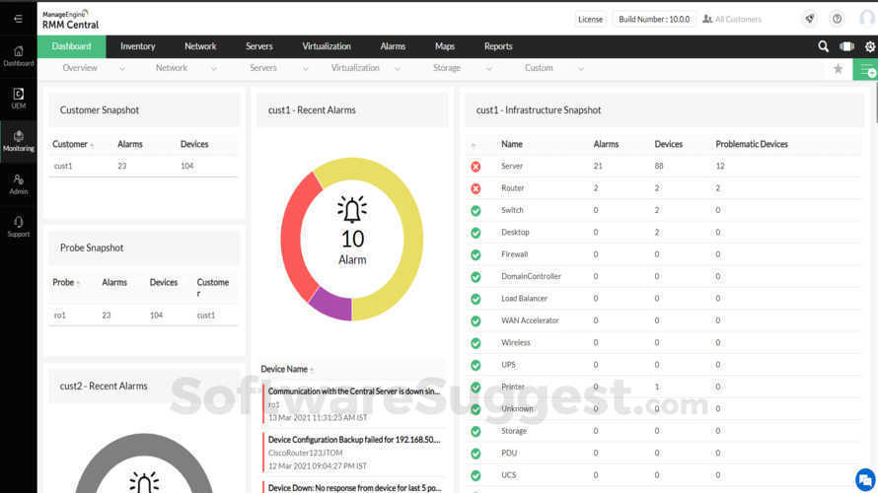Click the rocket quick-launch icon
Screen dimensions: 878x493
coord(810,19)
